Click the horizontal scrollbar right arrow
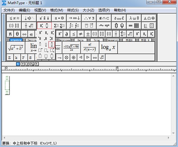Image resolution: width=178 pixels, height=147 pixels. tap(168, 138)
